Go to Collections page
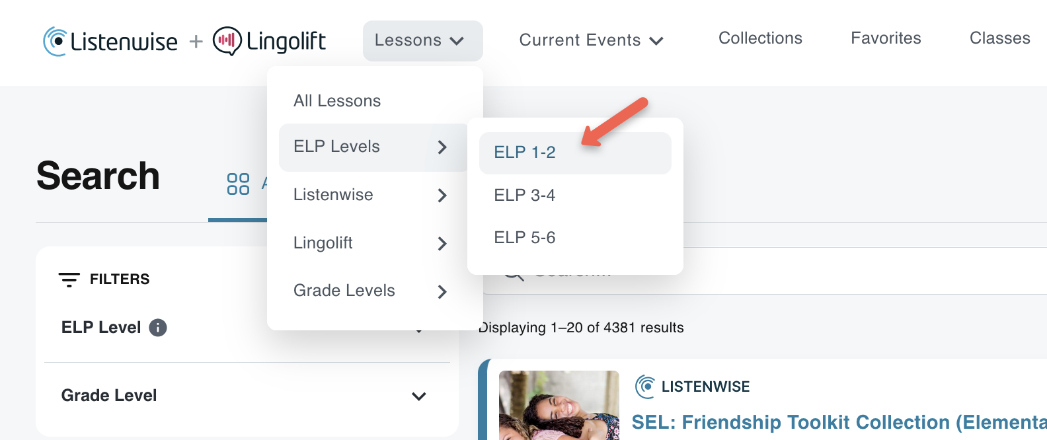 760,38
